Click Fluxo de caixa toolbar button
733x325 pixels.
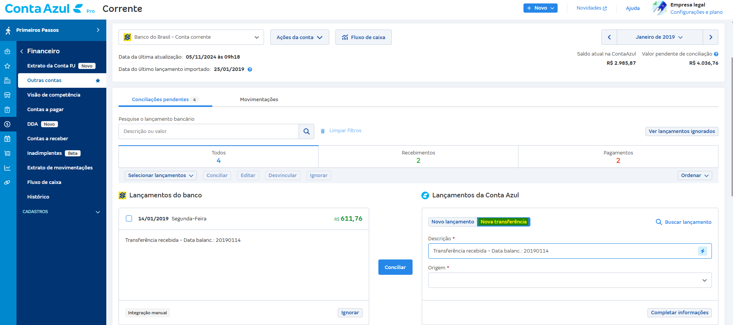tap(363, 37)
